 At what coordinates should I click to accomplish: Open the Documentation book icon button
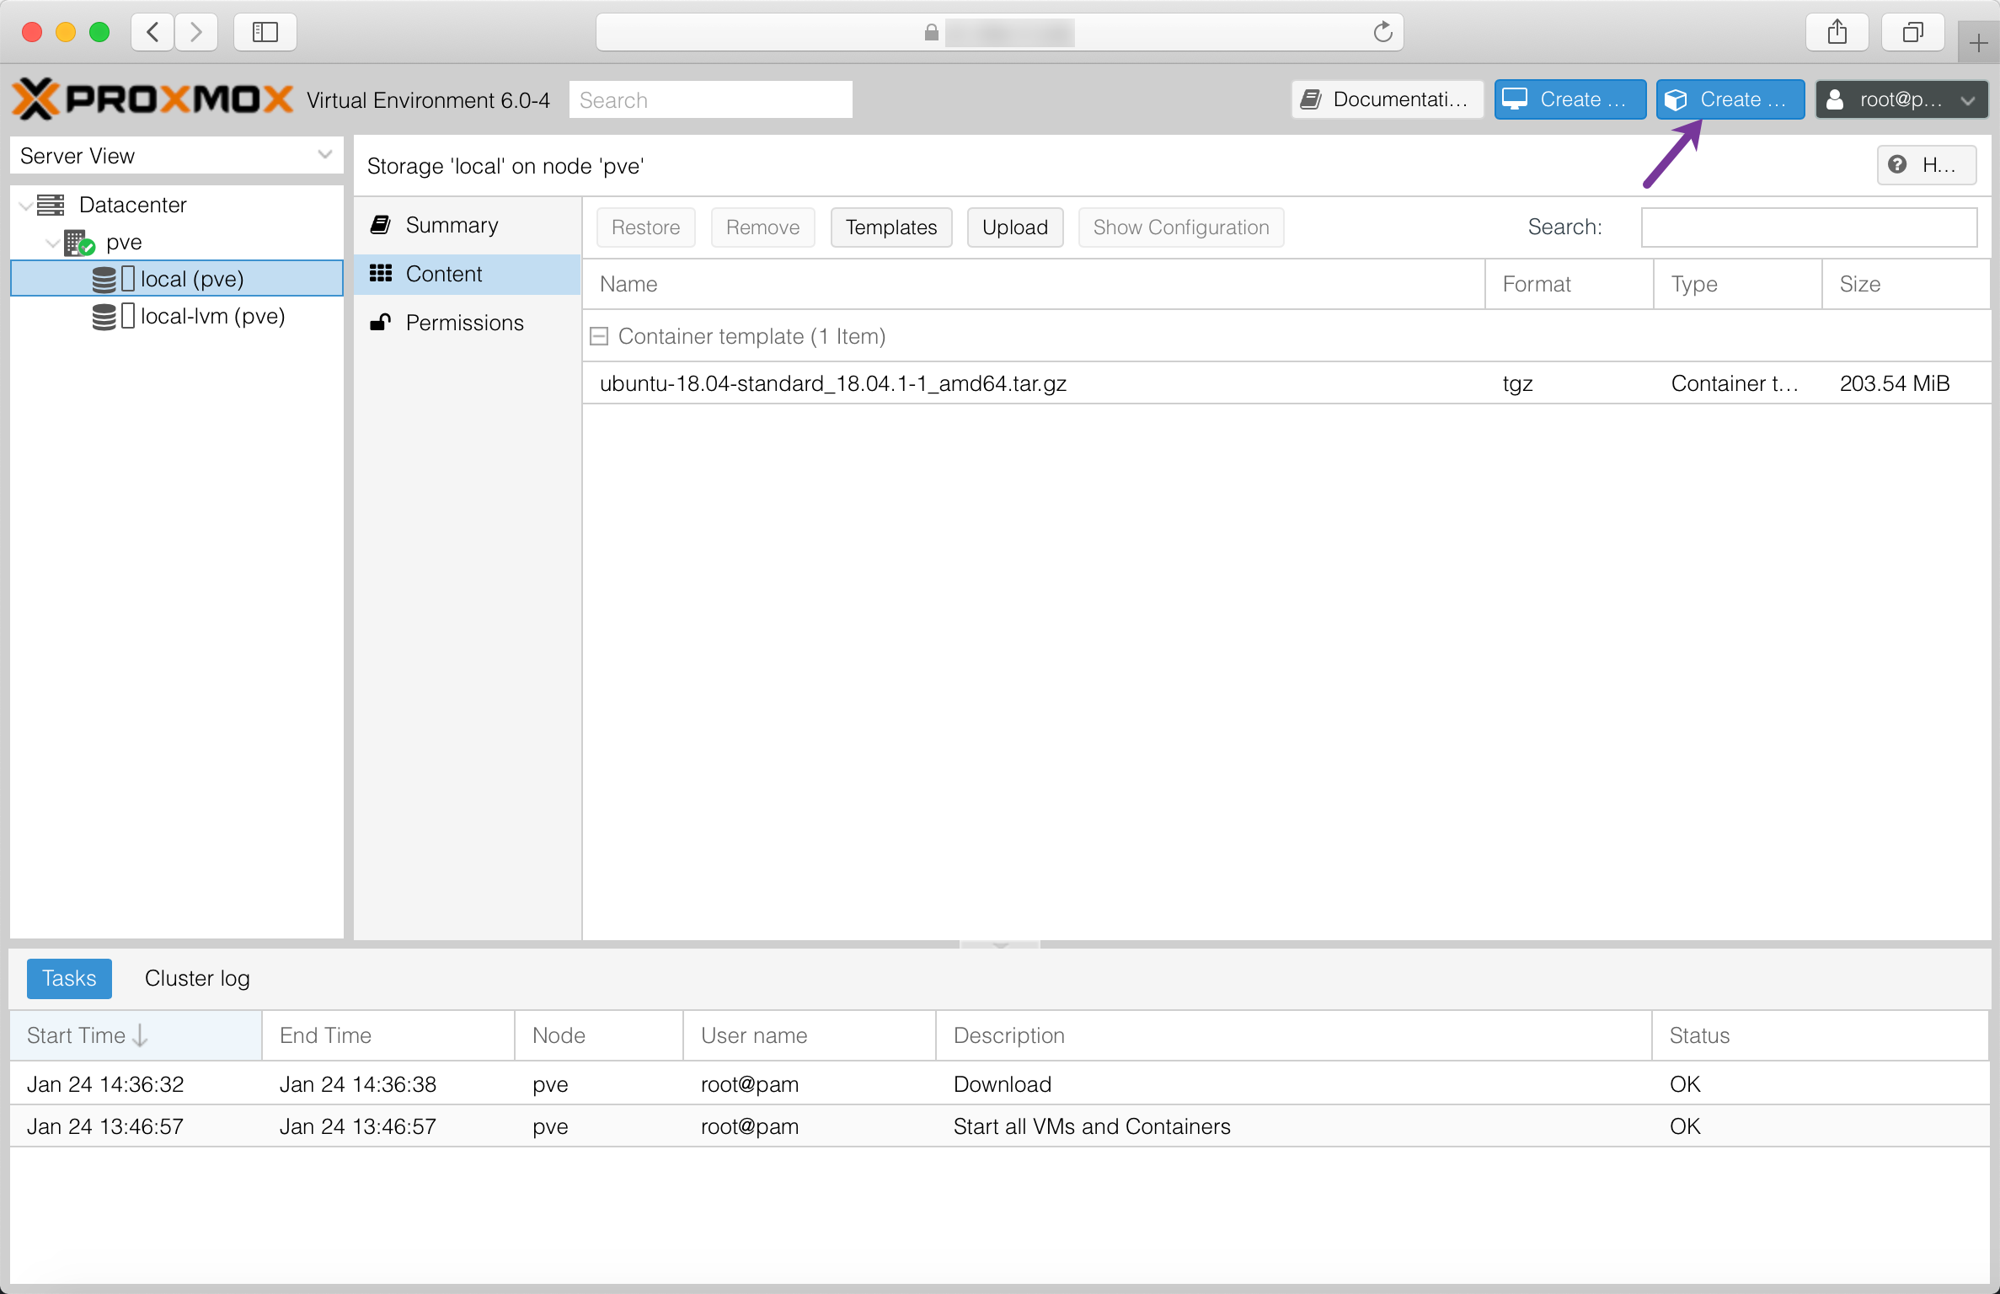(x=1387, y=99)
